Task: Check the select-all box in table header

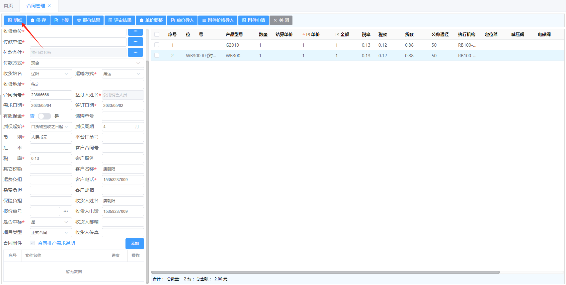Action: coord(157,34)
